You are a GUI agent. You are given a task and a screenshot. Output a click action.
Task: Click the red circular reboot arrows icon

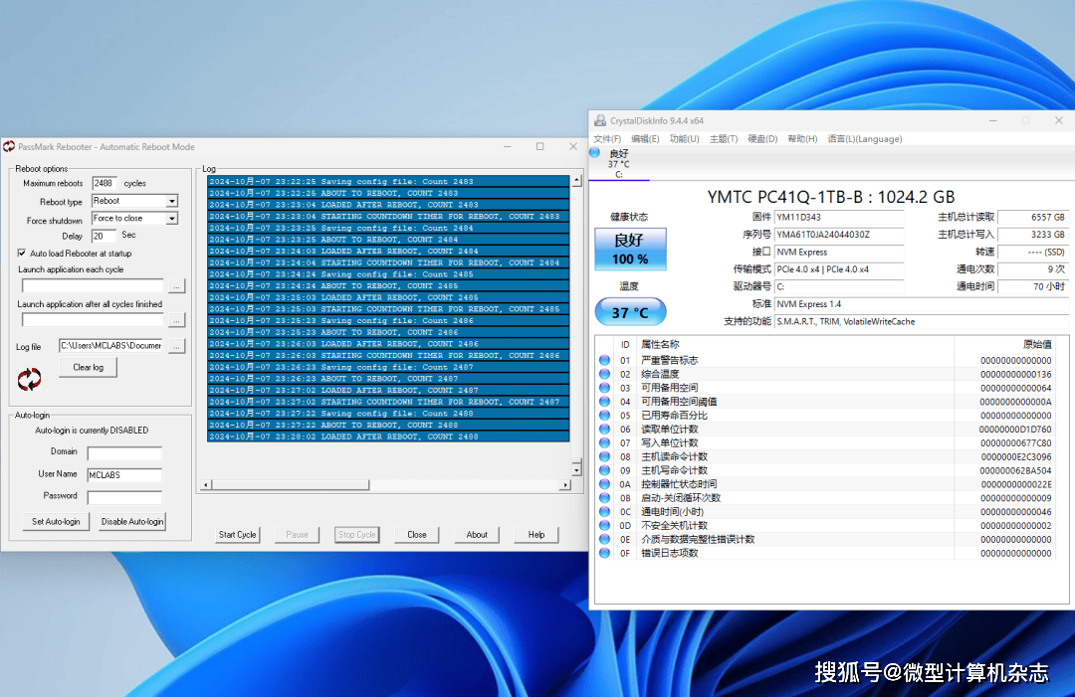click(29, 379)
